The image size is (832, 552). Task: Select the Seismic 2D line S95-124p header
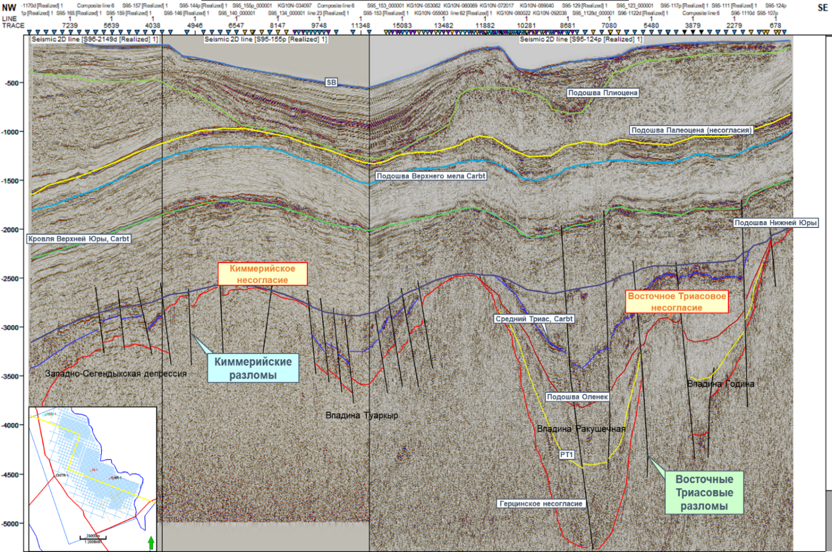coord(581,39)
